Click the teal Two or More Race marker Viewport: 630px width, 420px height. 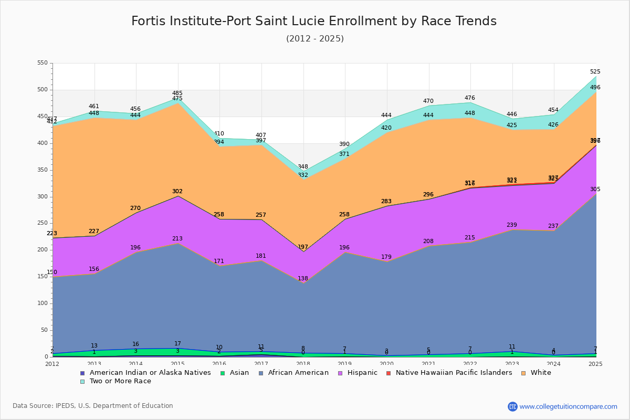82,381
